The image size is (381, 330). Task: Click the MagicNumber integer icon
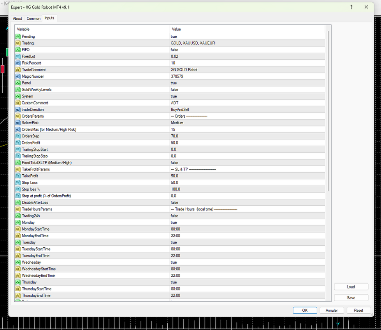coord(18,76)
